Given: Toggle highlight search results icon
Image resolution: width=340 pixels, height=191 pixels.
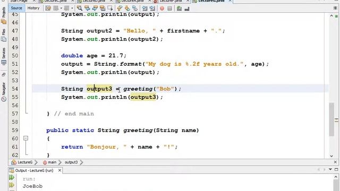Looking at the screenshot, I should click(x=103, y=8).
